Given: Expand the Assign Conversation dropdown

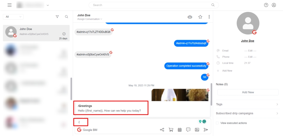Looking at the screenshot, I should coord(90,19).
